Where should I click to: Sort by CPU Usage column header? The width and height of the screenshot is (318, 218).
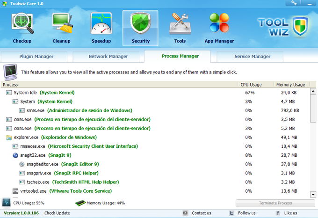pyautogui.click(x=255, y=85)
